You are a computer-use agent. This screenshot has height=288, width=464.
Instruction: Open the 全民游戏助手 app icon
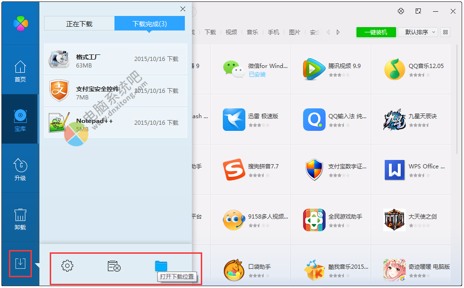(314, 220)
